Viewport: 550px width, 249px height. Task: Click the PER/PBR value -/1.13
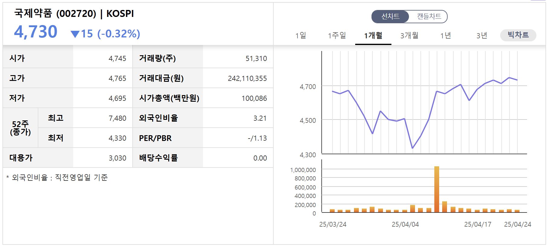click(257, 138)
